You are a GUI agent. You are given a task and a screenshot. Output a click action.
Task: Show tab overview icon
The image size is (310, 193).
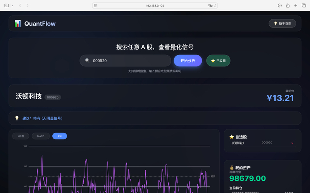click(304, 5)
